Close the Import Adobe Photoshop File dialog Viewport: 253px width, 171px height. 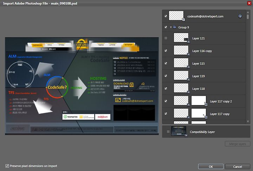click(x=249, y=3)
